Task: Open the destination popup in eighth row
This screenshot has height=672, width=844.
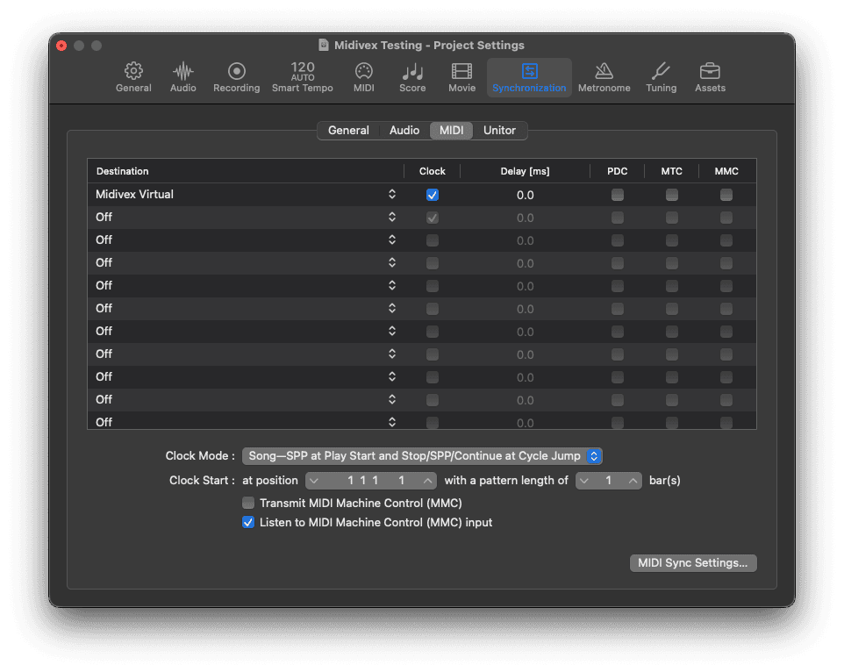Action: click(x=392, y=354)
